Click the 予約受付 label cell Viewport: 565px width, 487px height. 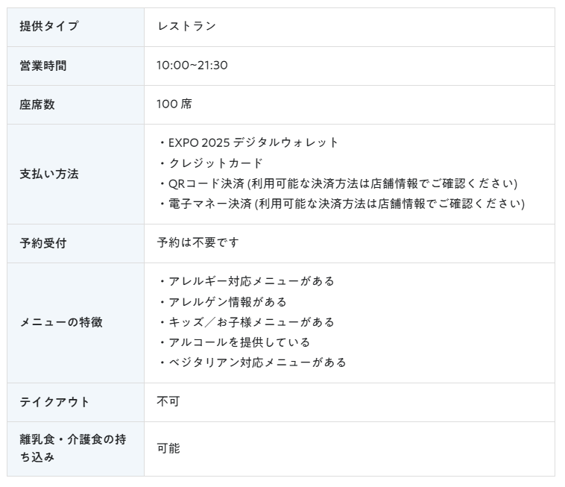pyautogui.click(x=43, y=243)
